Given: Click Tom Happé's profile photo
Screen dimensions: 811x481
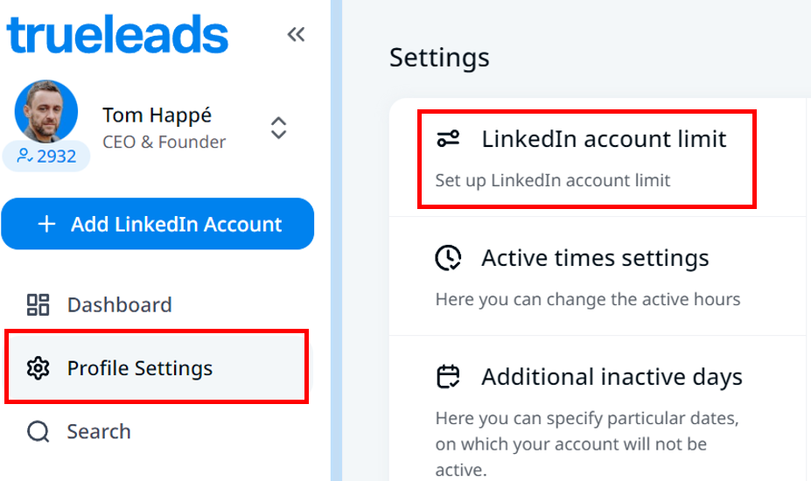Looking at the screenshot, I should pos(45,112).
